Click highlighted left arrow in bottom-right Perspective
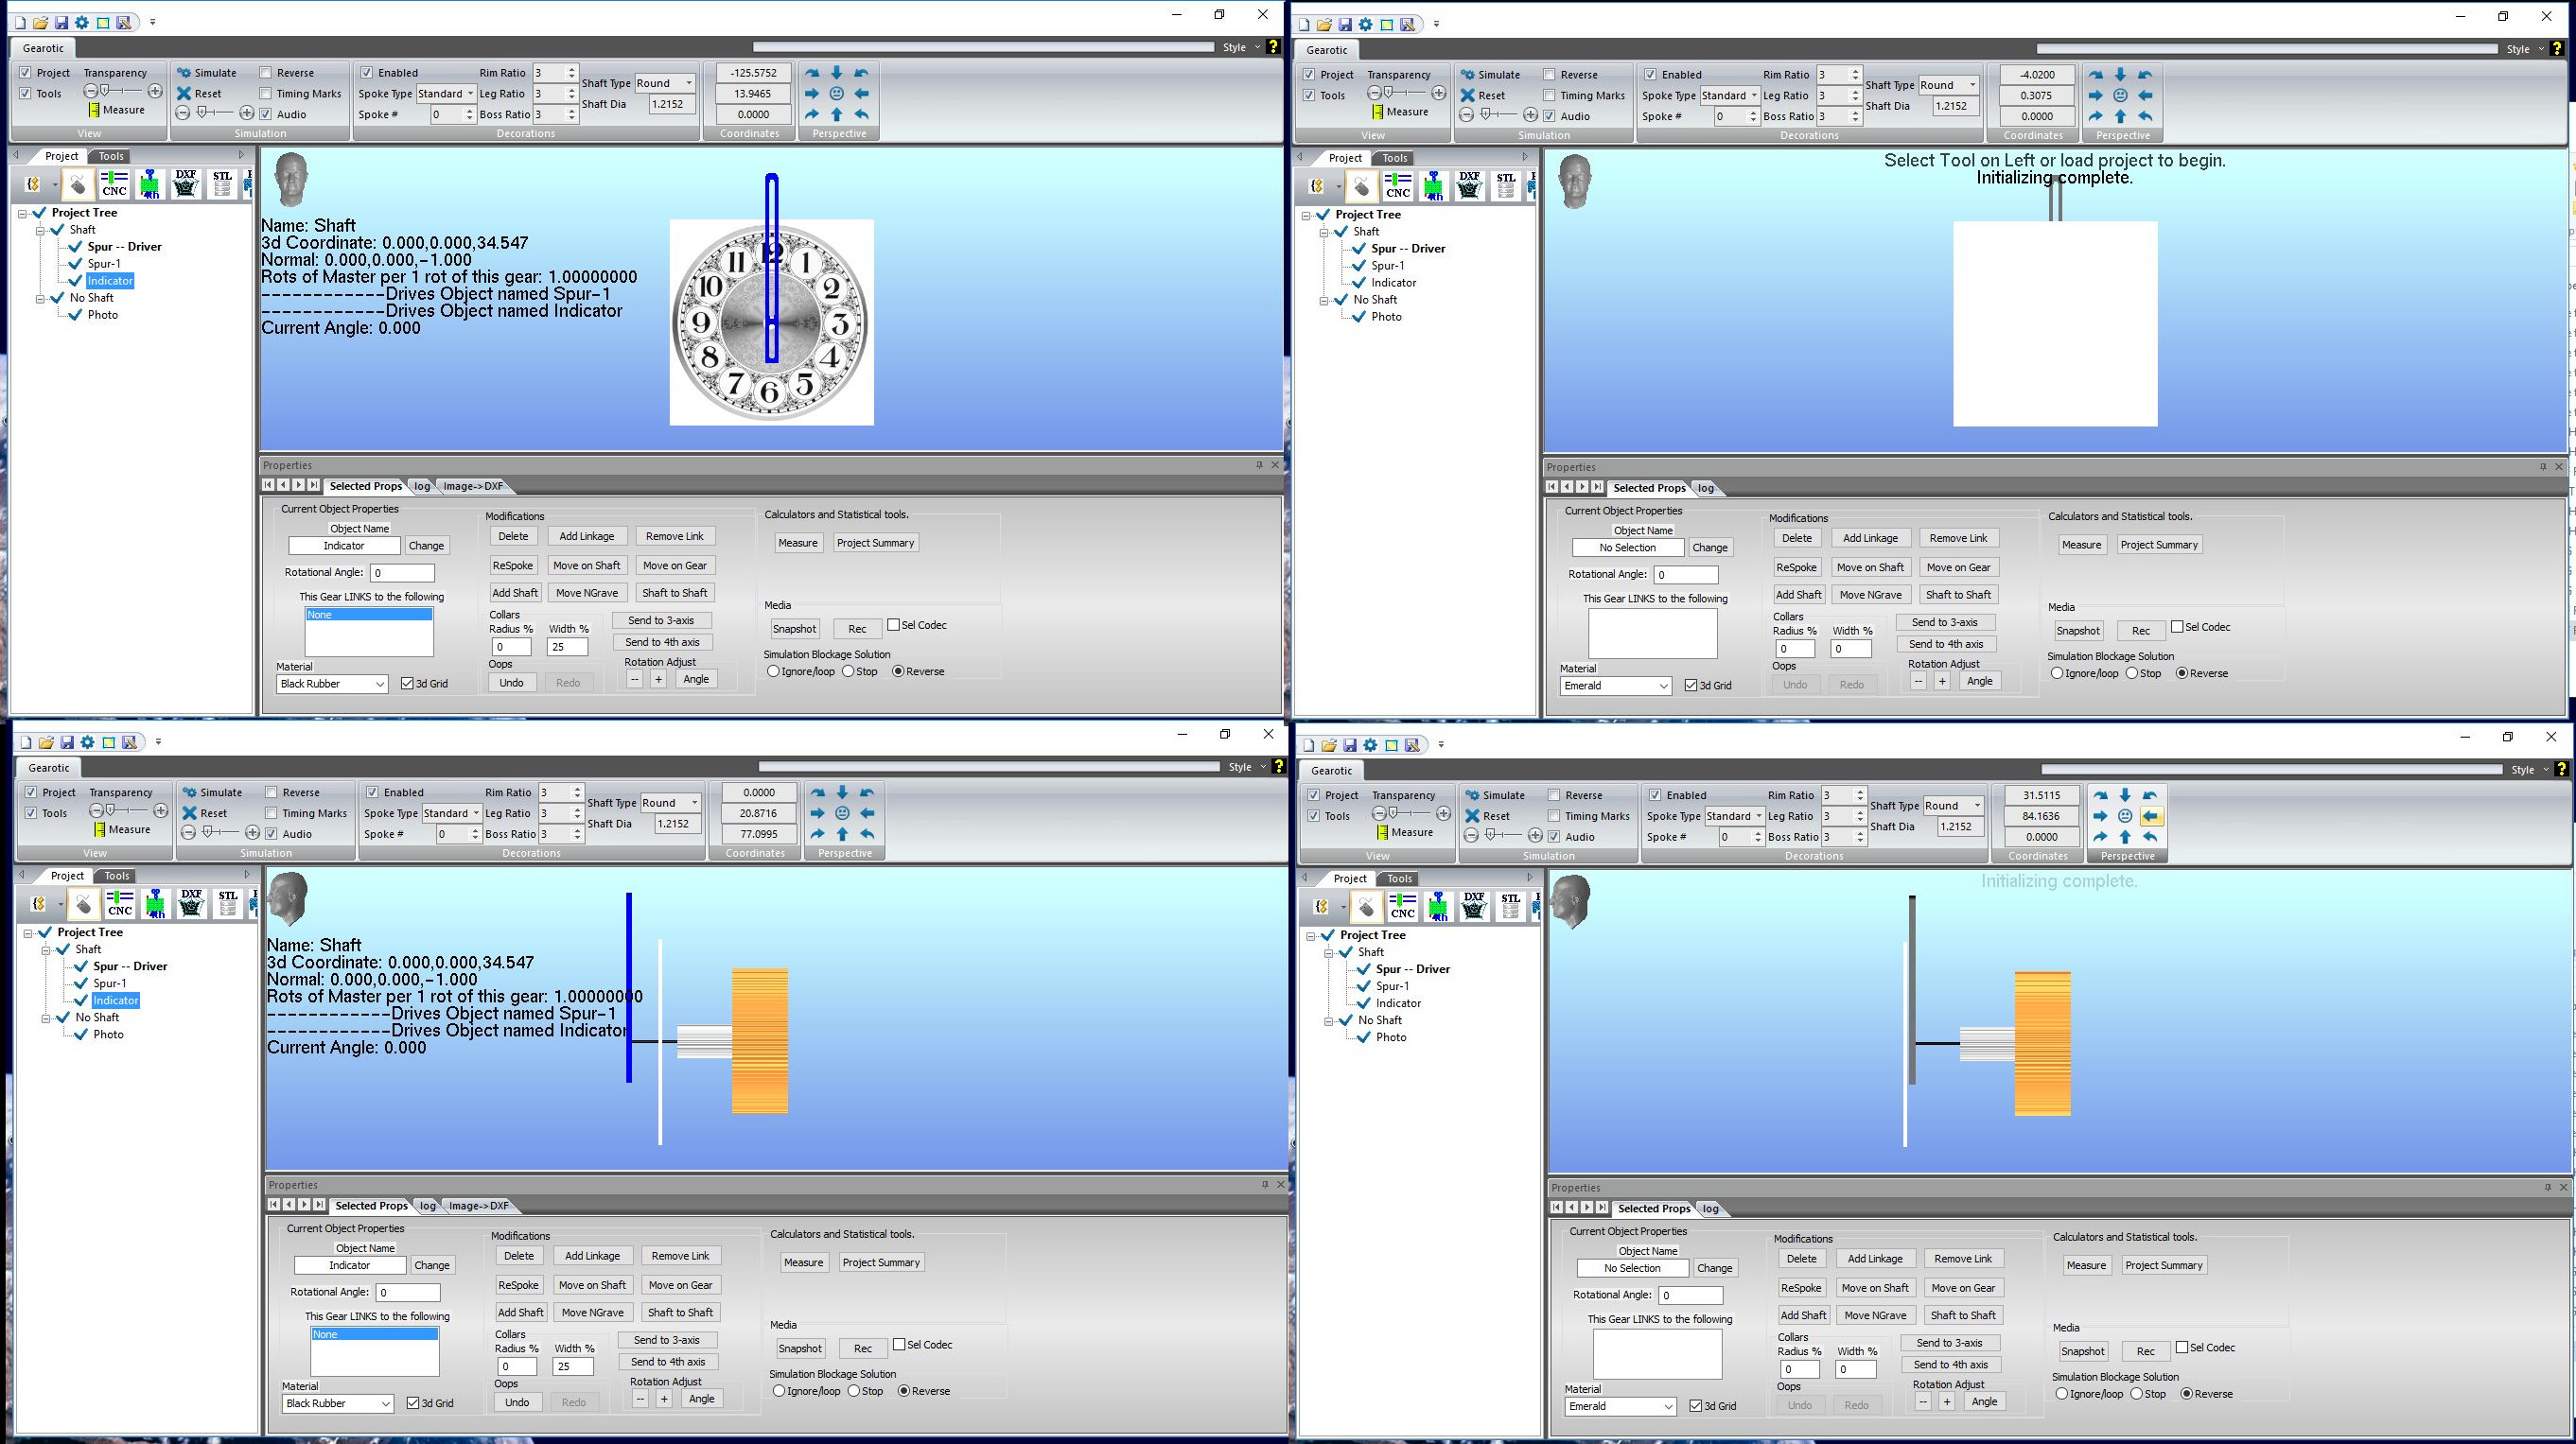This screenshot has width=2576, height=1444. pos(2150,816)
